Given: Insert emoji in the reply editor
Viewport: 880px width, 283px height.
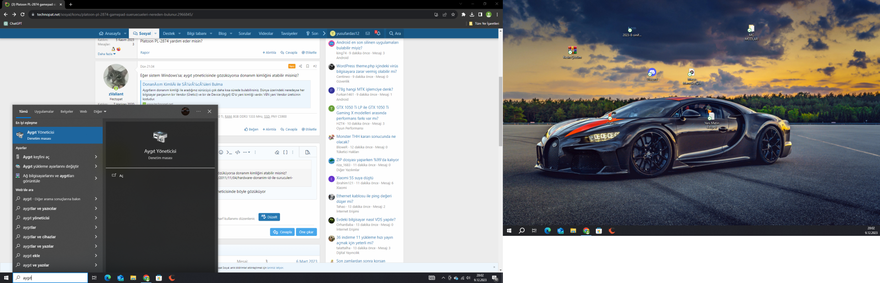Looking at the screenshot, I should click(x=221, y=152).
